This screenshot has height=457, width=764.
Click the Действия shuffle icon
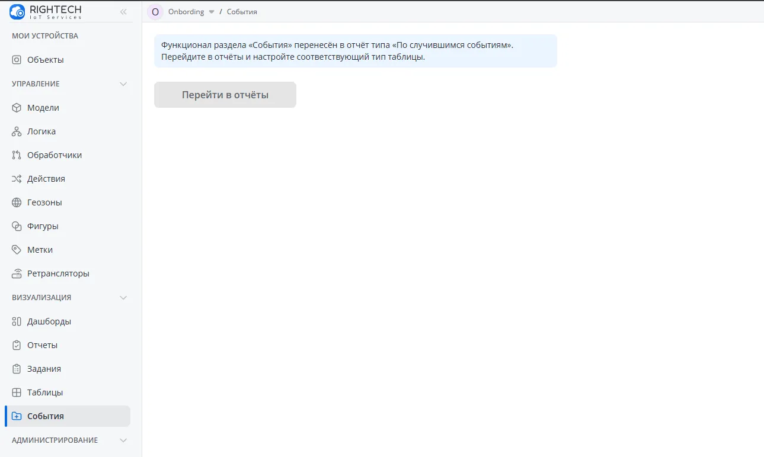[x=17, y=179]
